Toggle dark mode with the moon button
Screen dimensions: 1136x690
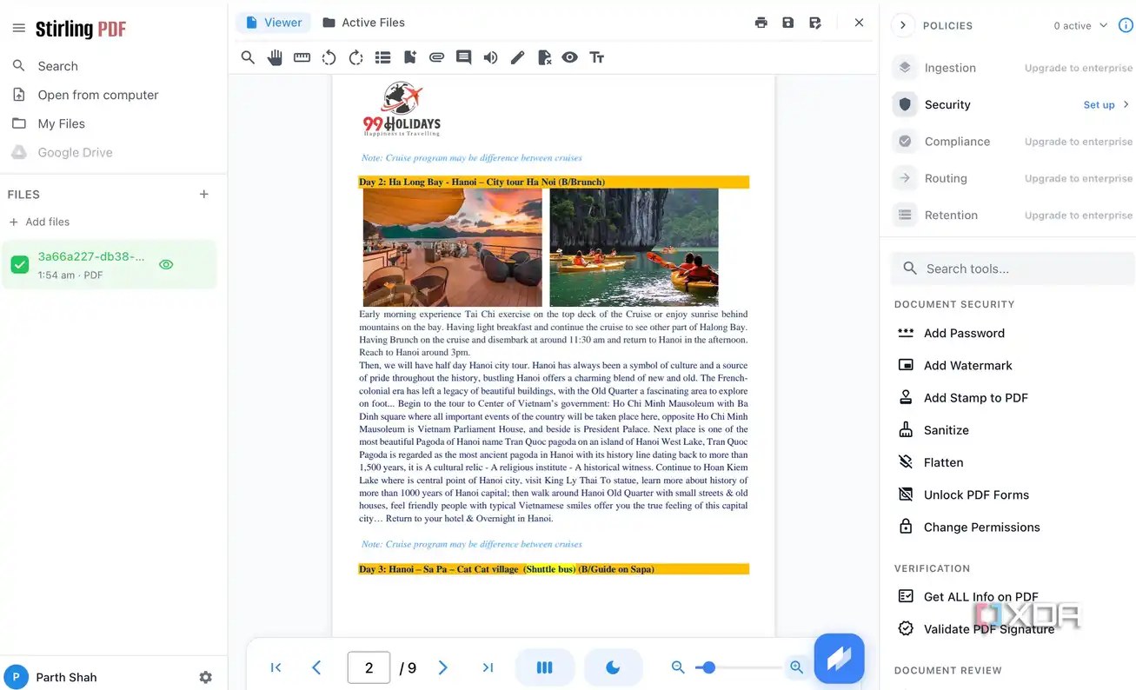pos(613,667)
